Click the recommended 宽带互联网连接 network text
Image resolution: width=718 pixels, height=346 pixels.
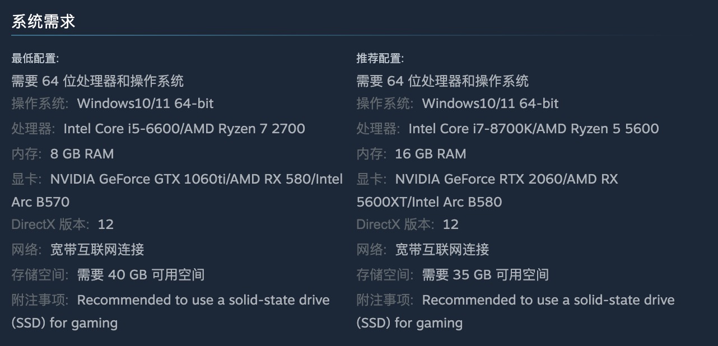[442, 250]
